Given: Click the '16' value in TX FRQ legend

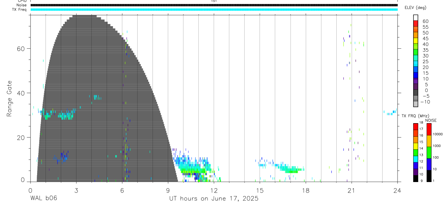Looking at the screenshot, I should 421,136.
